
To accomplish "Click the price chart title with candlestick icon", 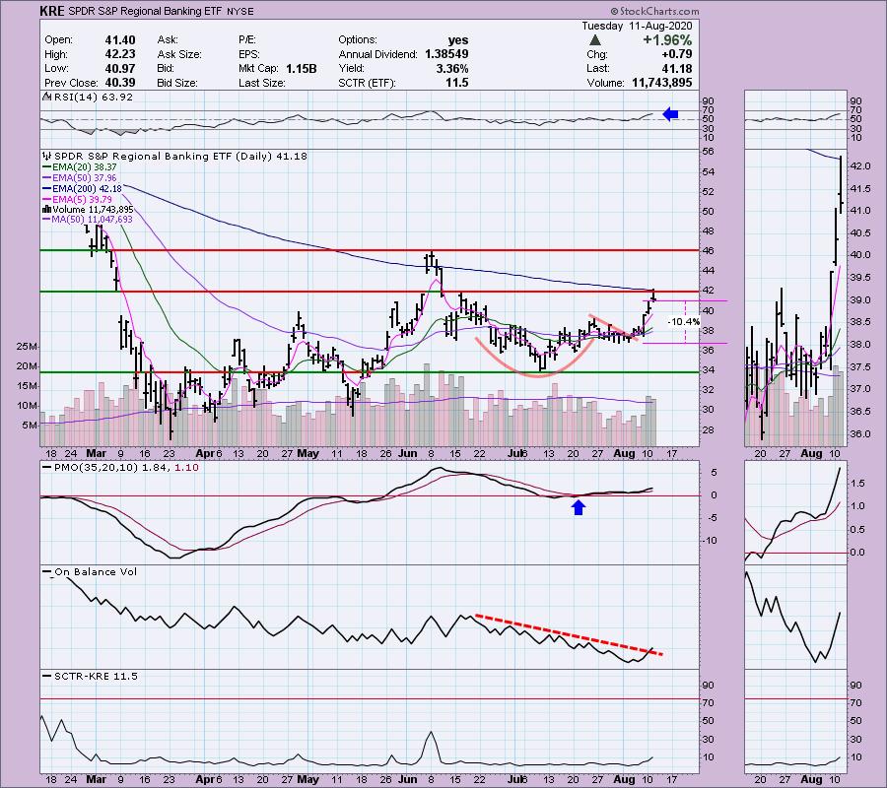I will pos(174,156).
